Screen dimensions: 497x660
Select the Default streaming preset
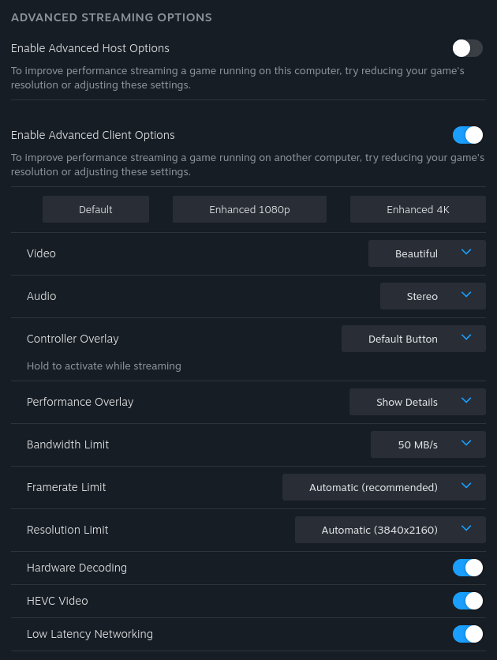click(95, 209)
